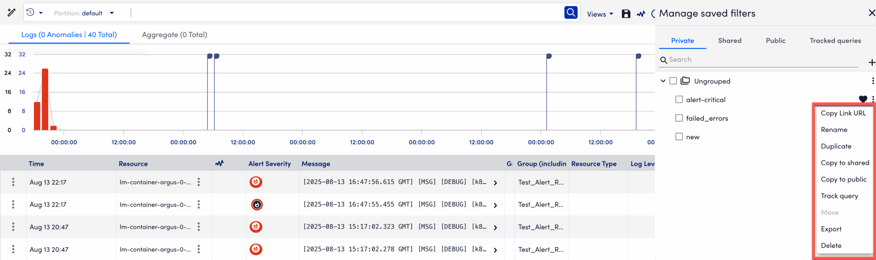Sort by the Alert Severity column header
Image resolution: width=876 pixels, height=260 pixels.
[x=270, y=164]
